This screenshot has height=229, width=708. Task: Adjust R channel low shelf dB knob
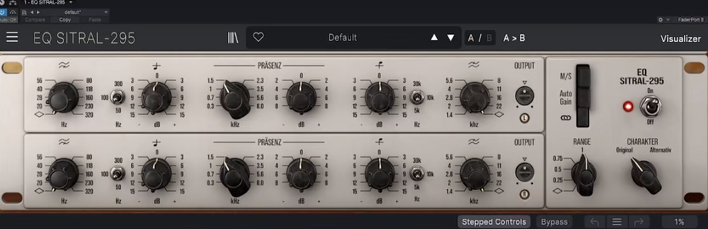pyautogui.click(x=156, y=173)
